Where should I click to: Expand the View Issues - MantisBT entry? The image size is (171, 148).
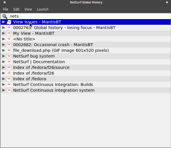[x=3, y=22]
